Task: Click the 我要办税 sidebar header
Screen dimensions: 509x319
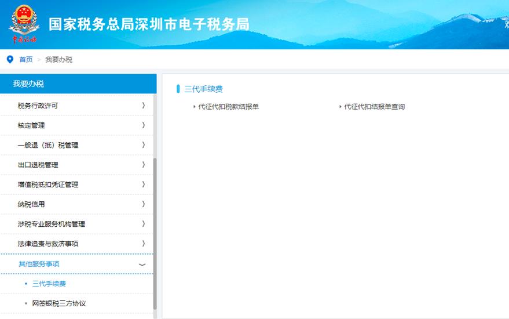Action: [28, 84]
